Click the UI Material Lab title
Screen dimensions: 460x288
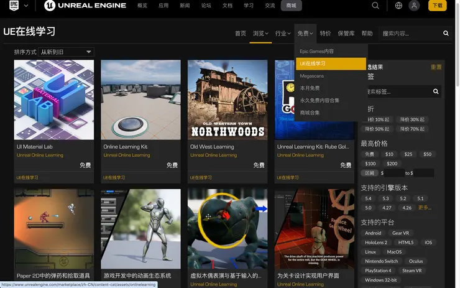click(x=35, y=147)
